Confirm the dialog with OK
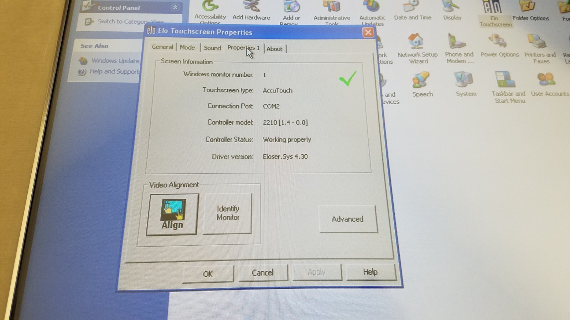This screenshot has height=320, width=570. pos(208,274)
